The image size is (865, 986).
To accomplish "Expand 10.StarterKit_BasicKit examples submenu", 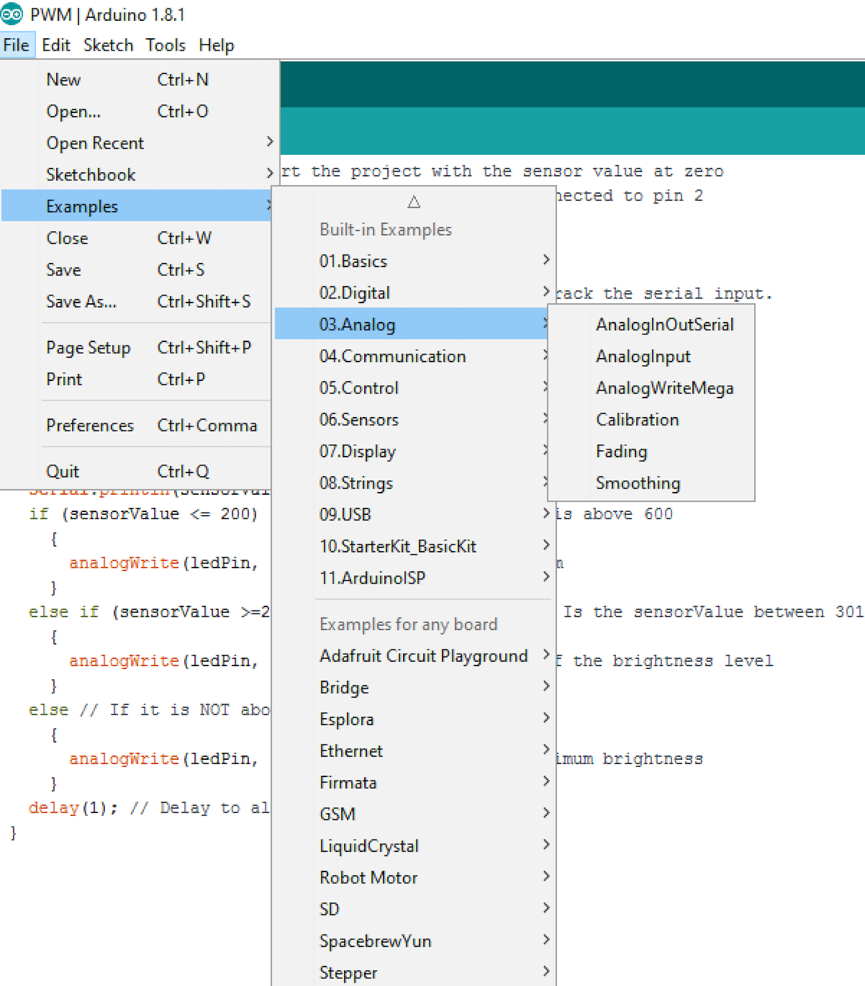I will pyautogui.click(x=414, y=547).
